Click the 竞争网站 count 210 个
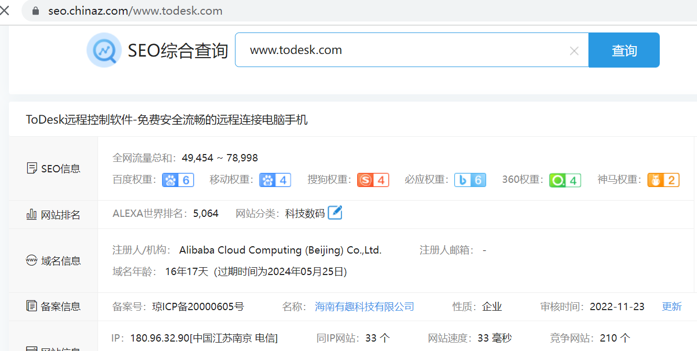This screenshot has height=351, width=697. coord(615,338)
